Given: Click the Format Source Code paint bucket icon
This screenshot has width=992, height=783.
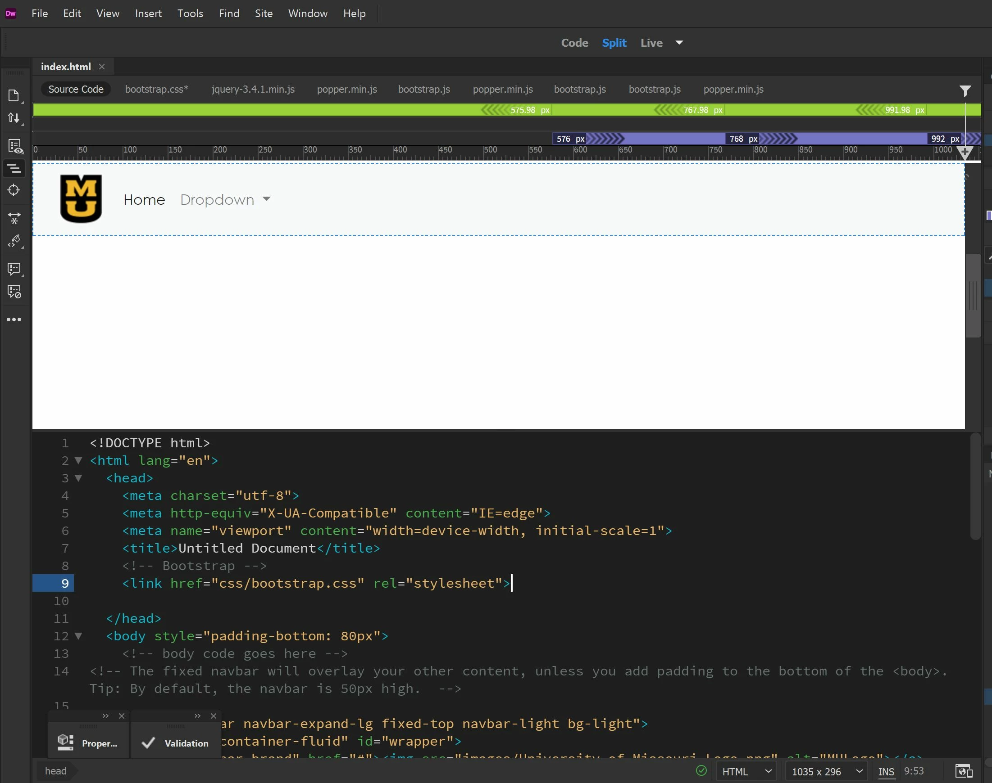Looking at the screenshot, I should [x=14, y=241].
